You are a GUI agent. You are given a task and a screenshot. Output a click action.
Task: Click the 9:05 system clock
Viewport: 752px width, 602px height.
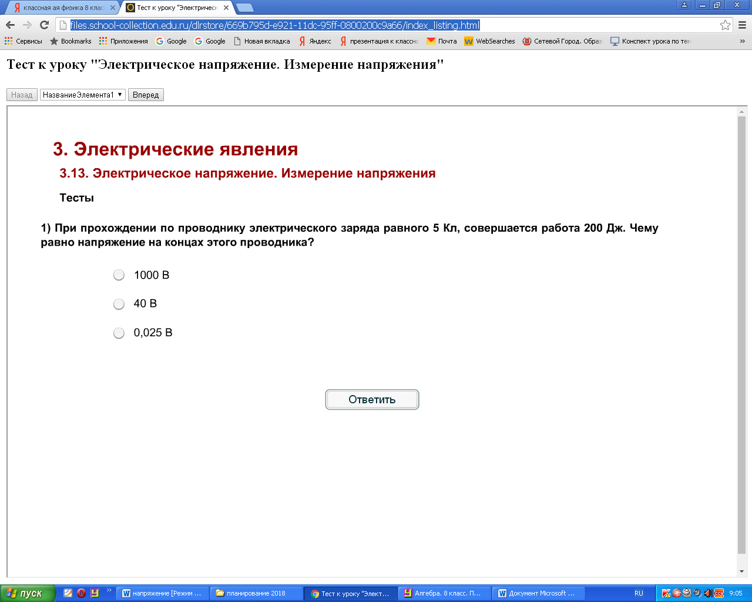click(736, 593)
